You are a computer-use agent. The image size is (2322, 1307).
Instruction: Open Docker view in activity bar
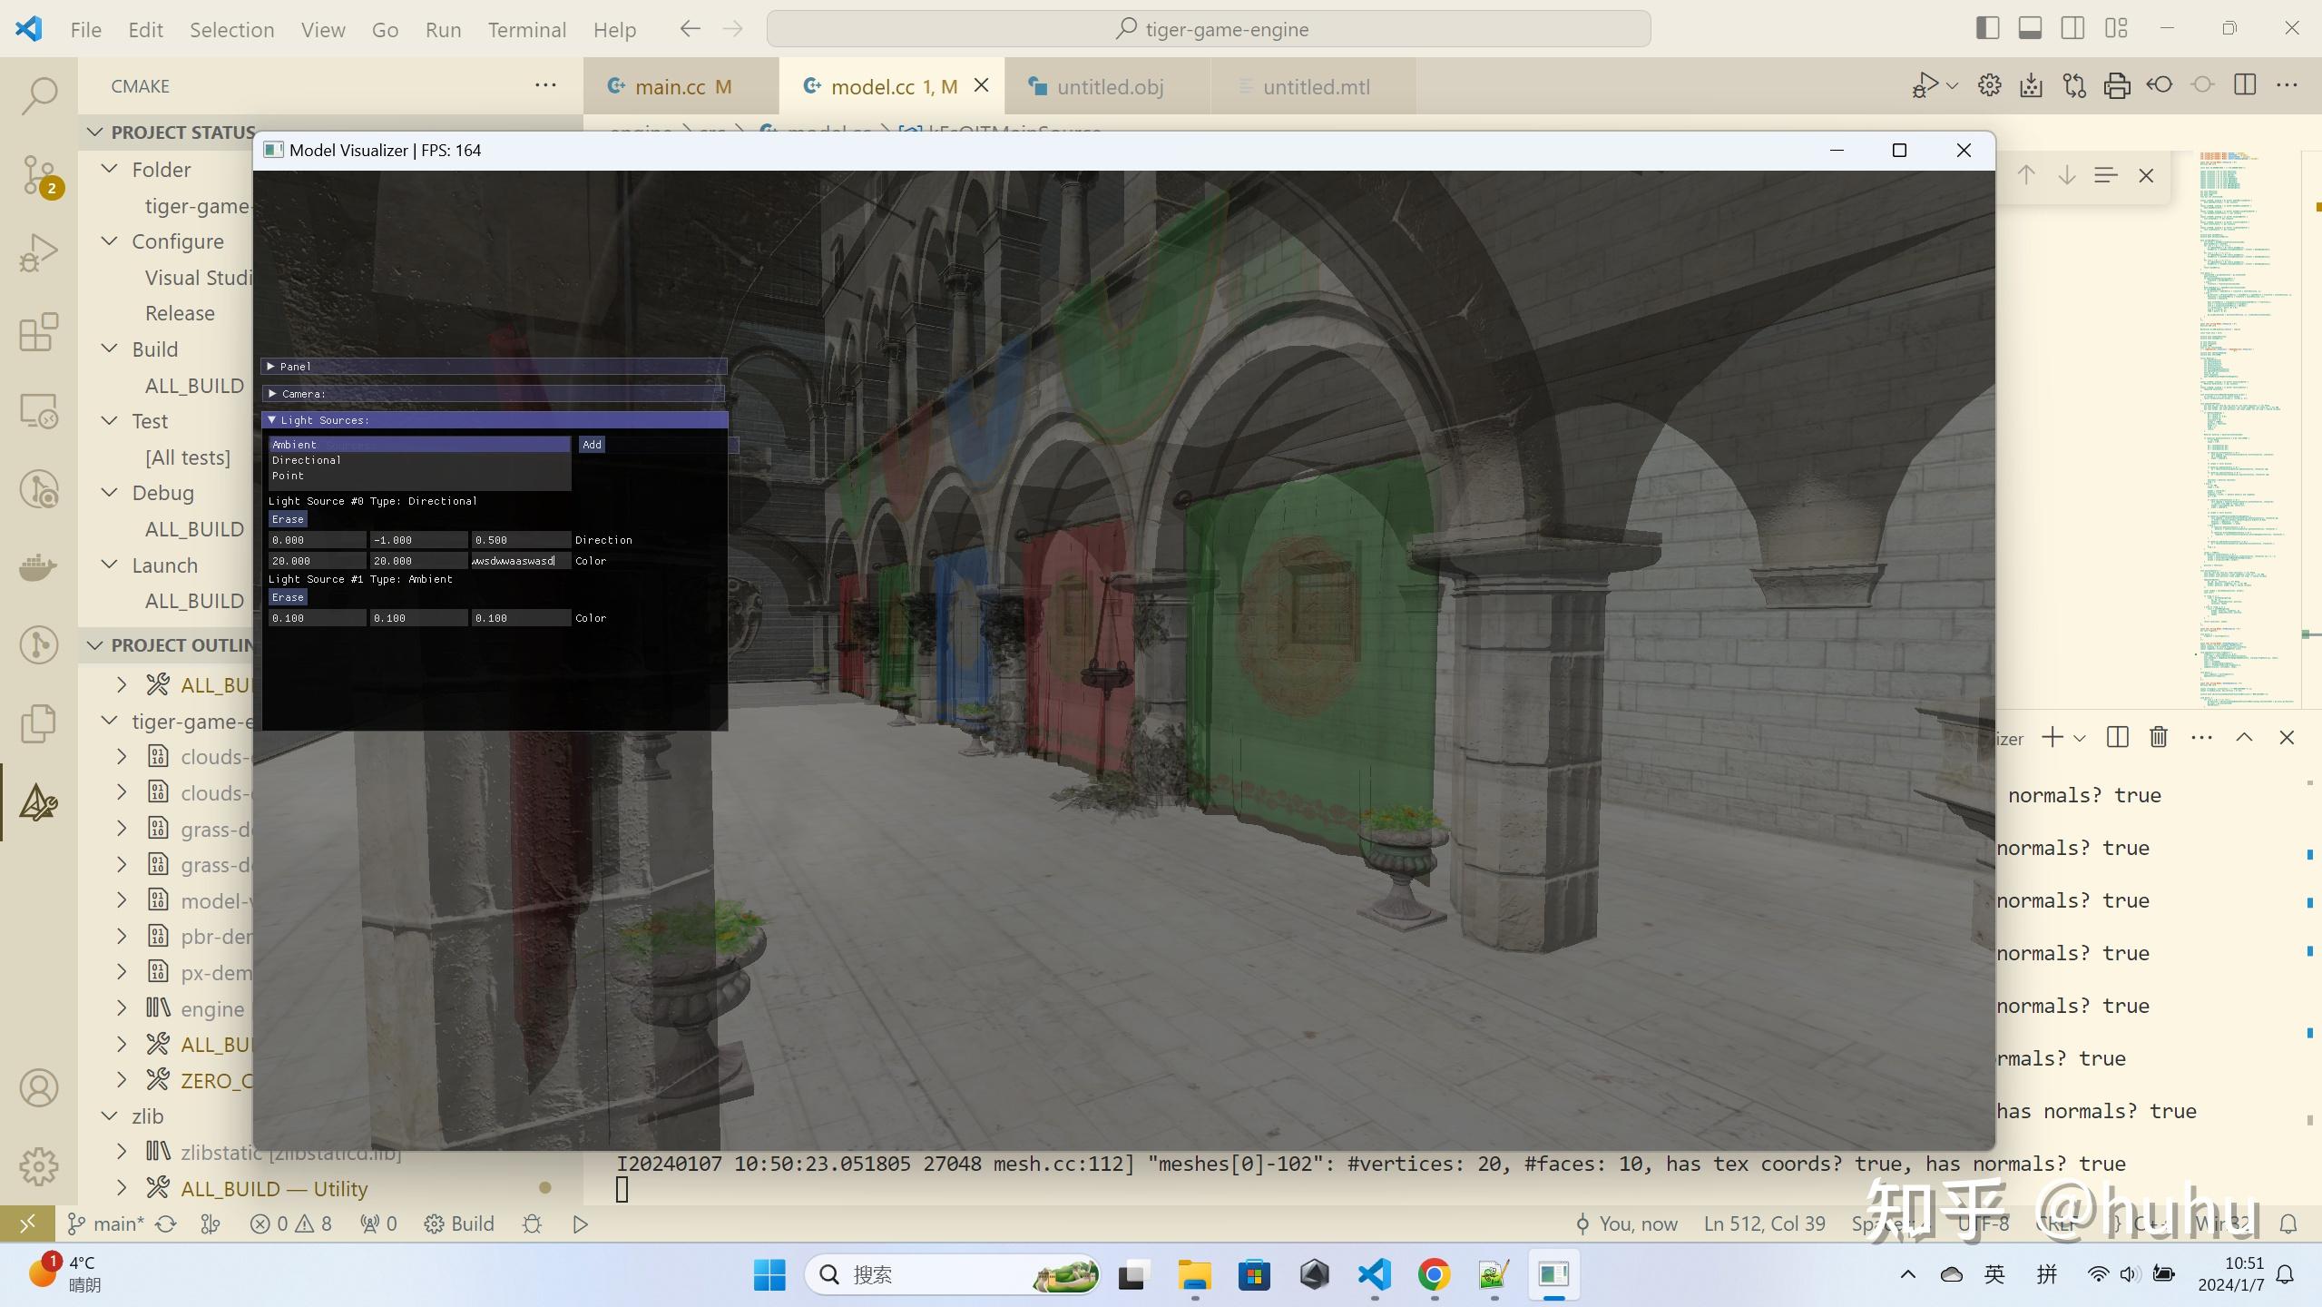39,567
